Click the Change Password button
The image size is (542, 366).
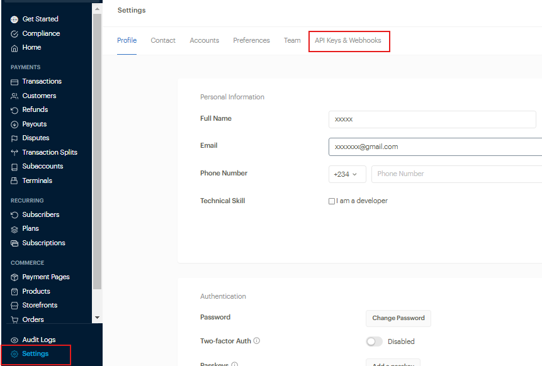click(x=398, y=318)
